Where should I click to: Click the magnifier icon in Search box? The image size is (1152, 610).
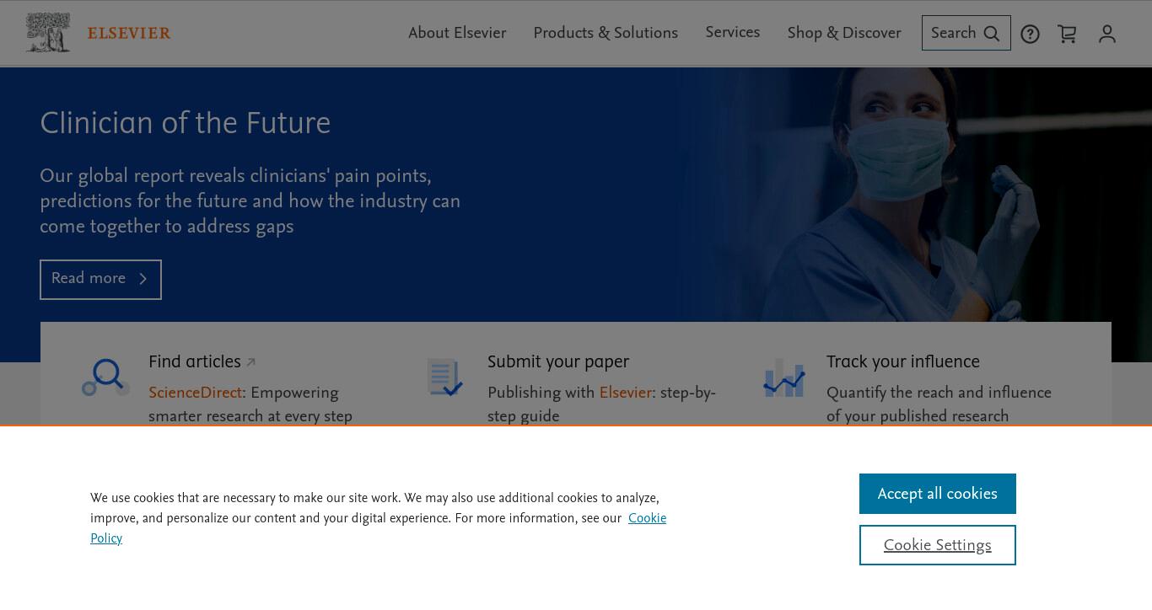992,34
